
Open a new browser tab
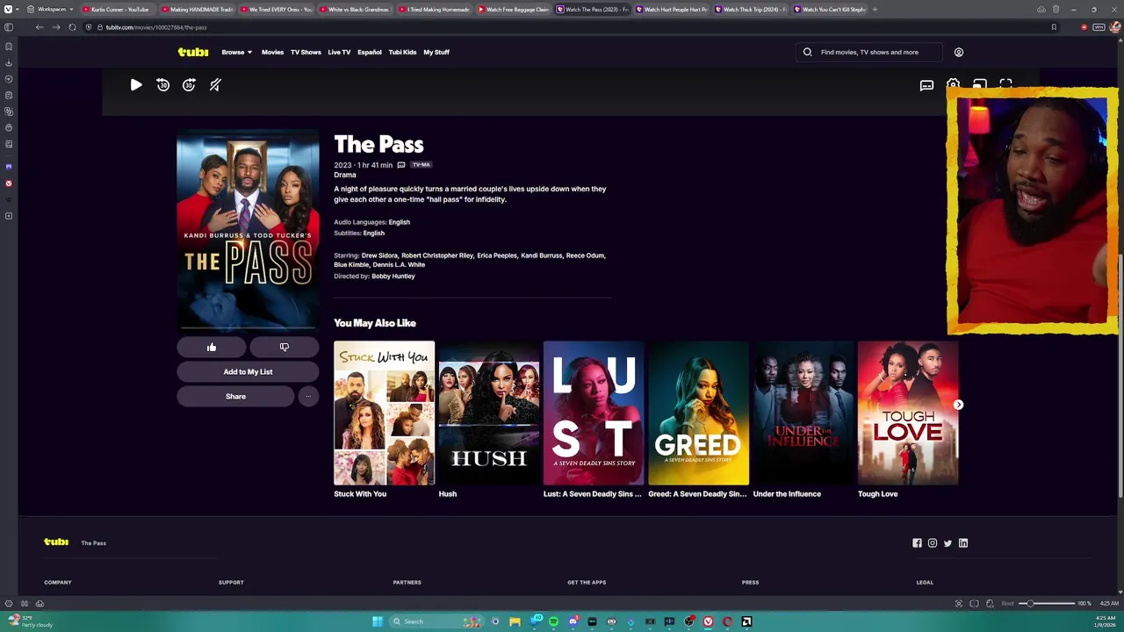(x=875, y=9)
